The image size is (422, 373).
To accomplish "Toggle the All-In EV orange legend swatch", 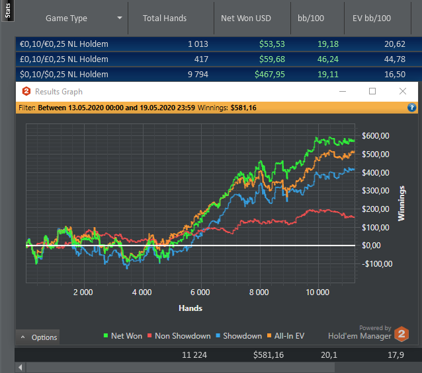I will pyautogui.click(x=269, y=335).
